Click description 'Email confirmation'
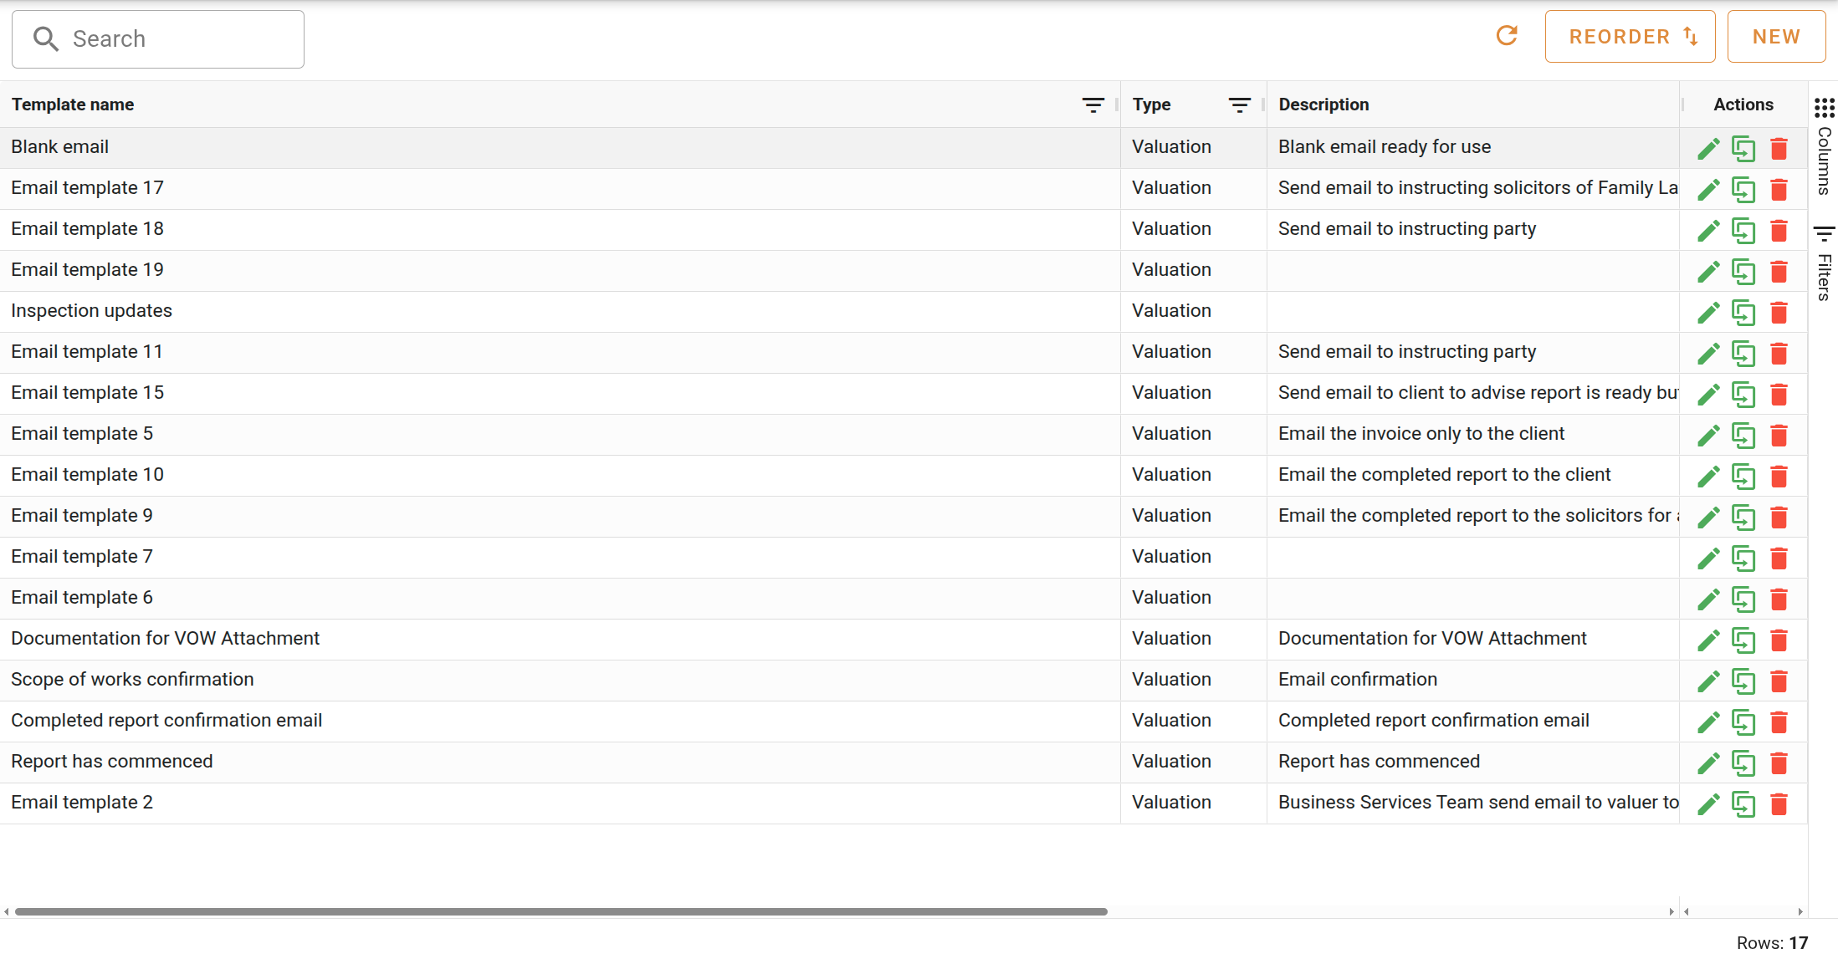The height and width of the screenshot is (964, 1838). point(1358,680)
